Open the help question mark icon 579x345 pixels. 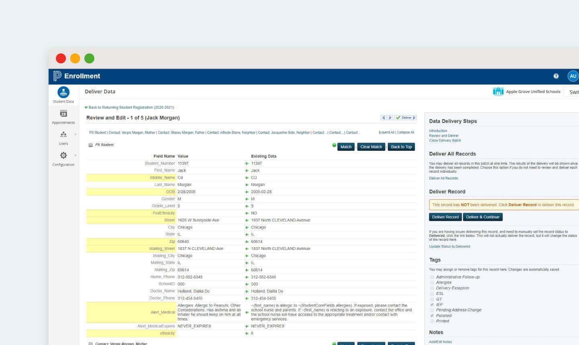click(x=556, y=76)
